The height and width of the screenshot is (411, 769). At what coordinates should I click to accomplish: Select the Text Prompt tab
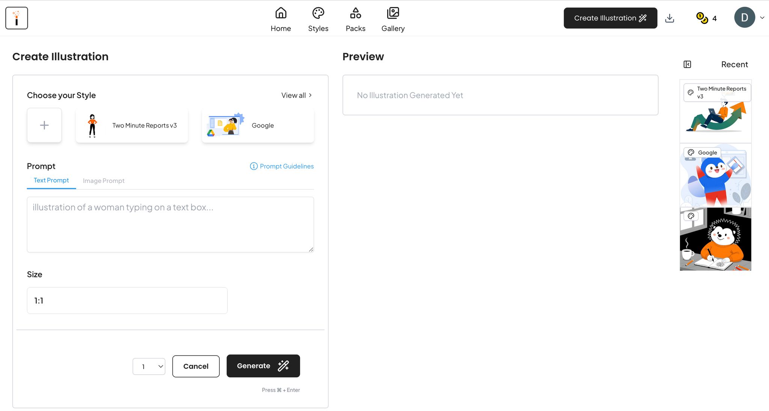click(51, 180)
